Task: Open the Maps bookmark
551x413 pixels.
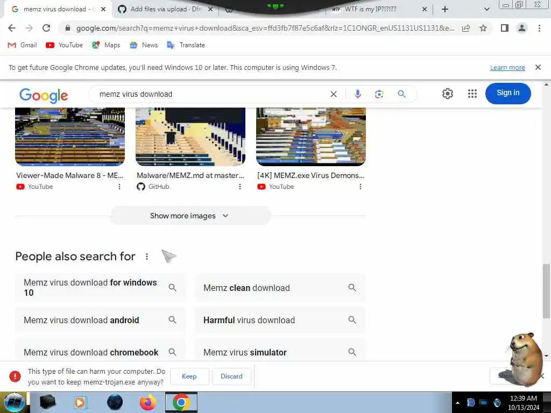Action: click(x=106, y=45)
